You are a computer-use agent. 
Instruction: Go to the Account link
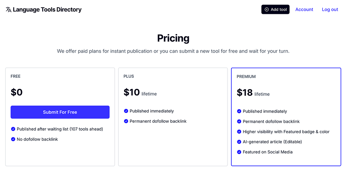(x=304, y=9)
